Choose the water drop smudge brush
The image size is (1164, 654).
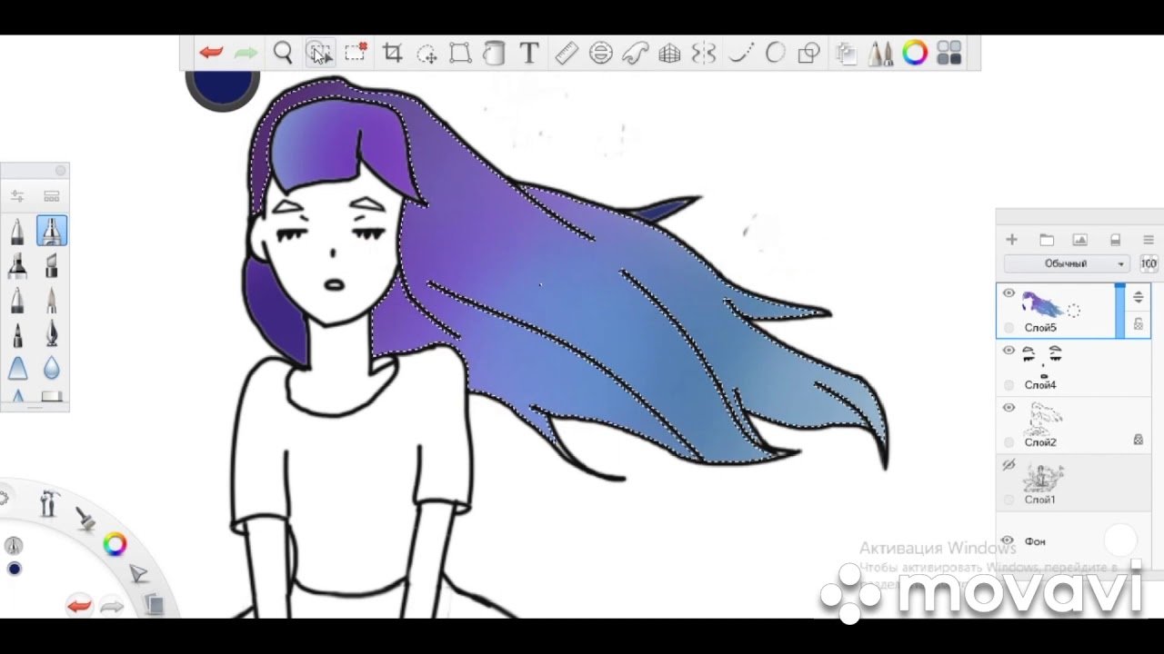point(52,368)
